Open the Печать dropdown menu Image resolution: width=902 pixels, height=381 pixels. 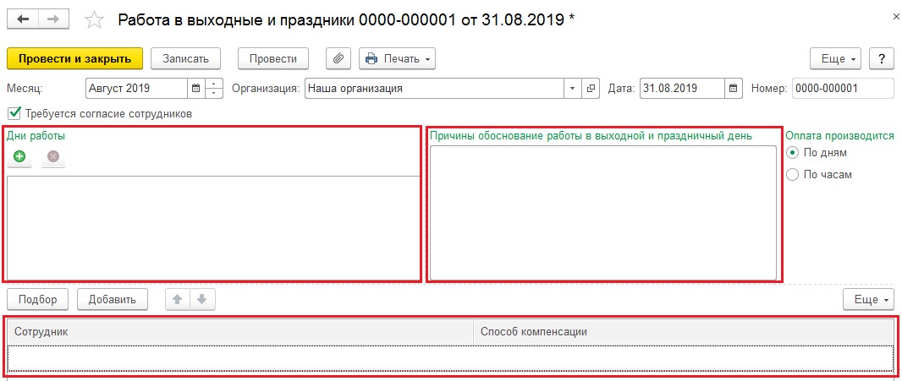pyautogui.click(x=397, y=58)
